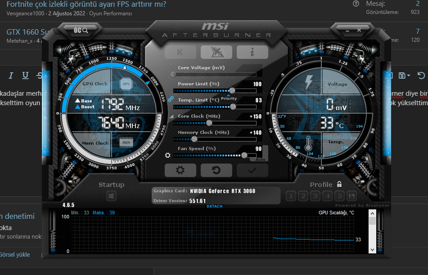Viewport: 428px width, 275px height.
Task: Open the Fortnite FPS thread link
Action: [86, 4]
